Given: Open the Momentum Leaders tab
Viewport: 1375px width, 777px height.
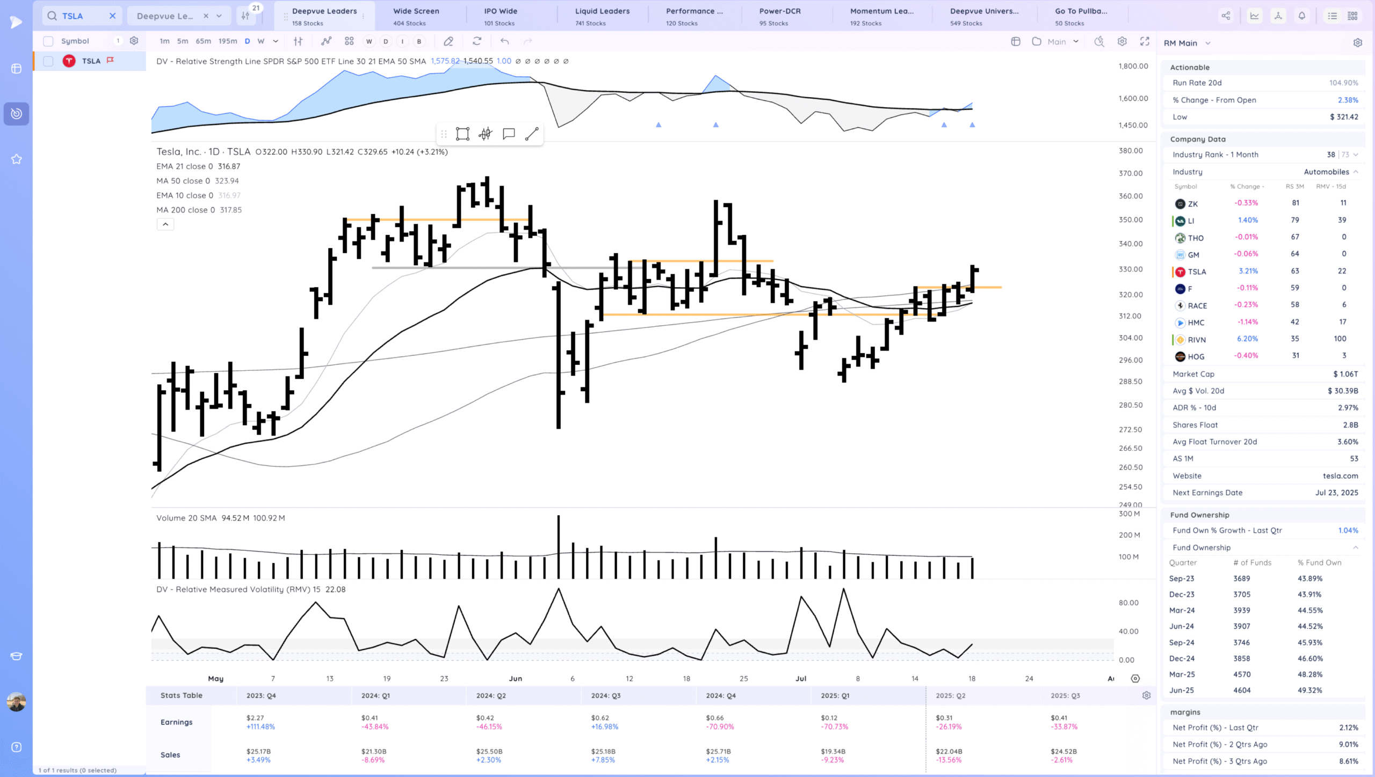Looking at the screenshot, I should pos(881,16).
